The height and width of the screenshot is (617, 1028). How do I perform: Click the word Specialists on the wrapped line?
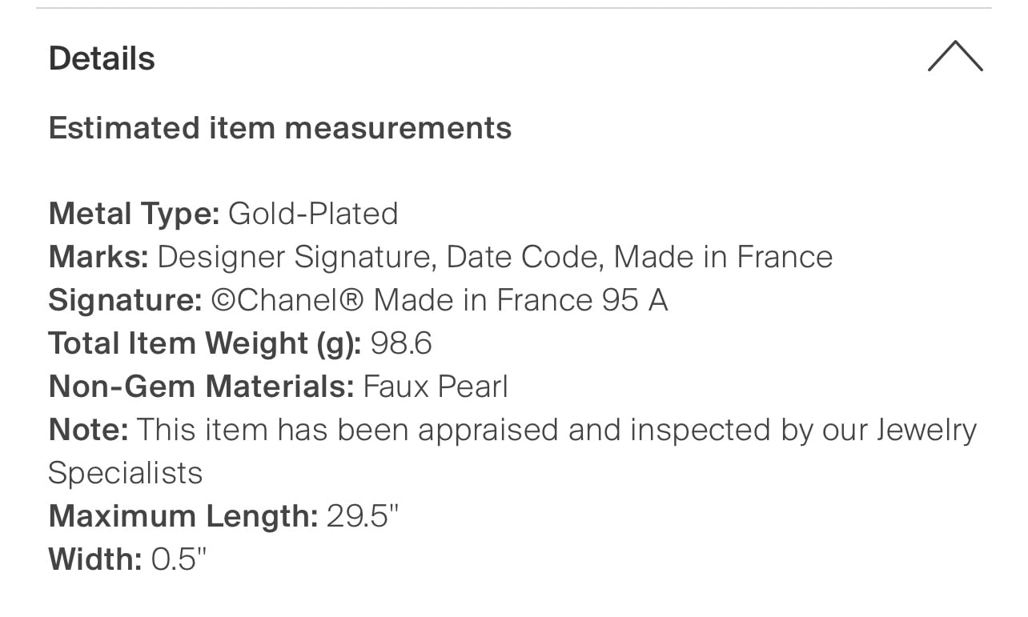126,474
